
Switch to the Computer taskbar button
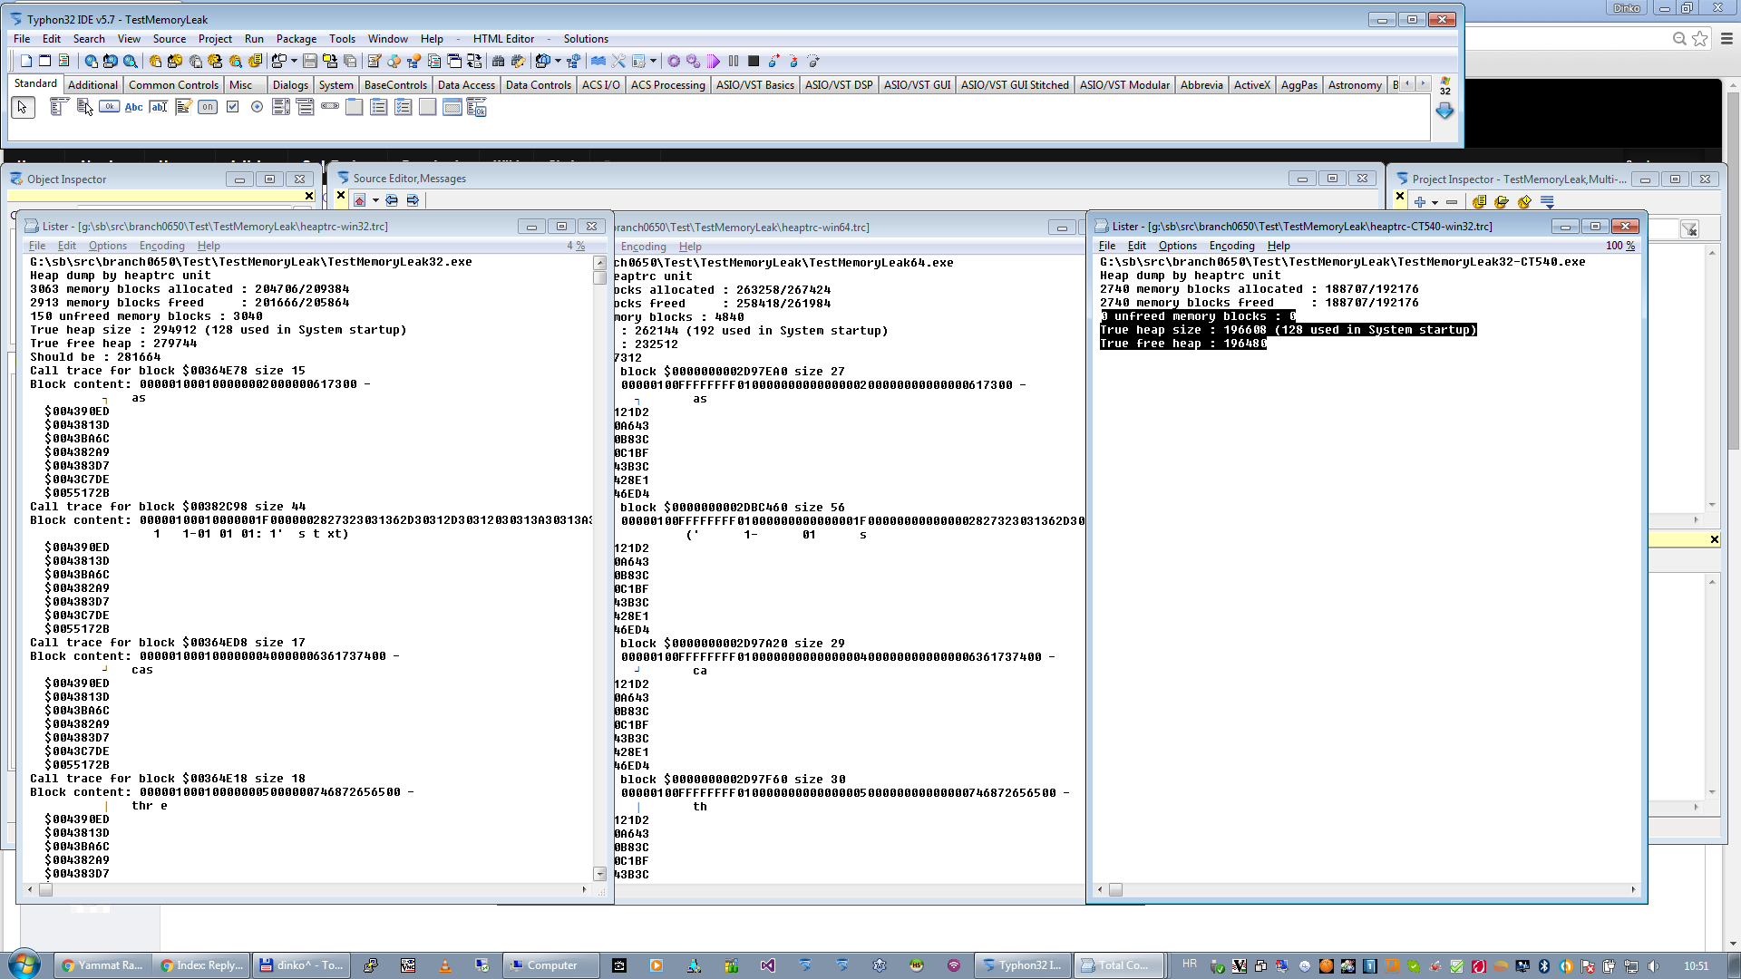coord(551,965)
